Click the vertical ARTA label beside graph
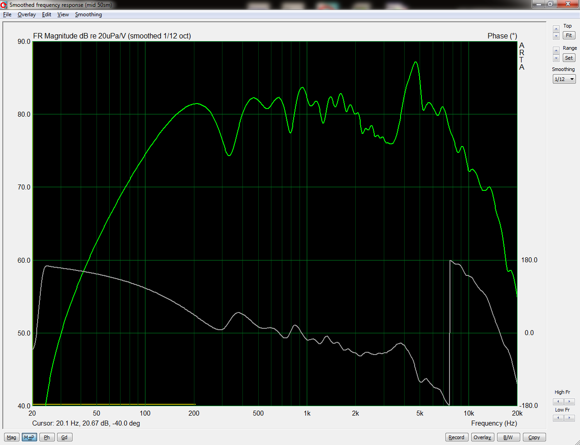 (x=522, y=56)
